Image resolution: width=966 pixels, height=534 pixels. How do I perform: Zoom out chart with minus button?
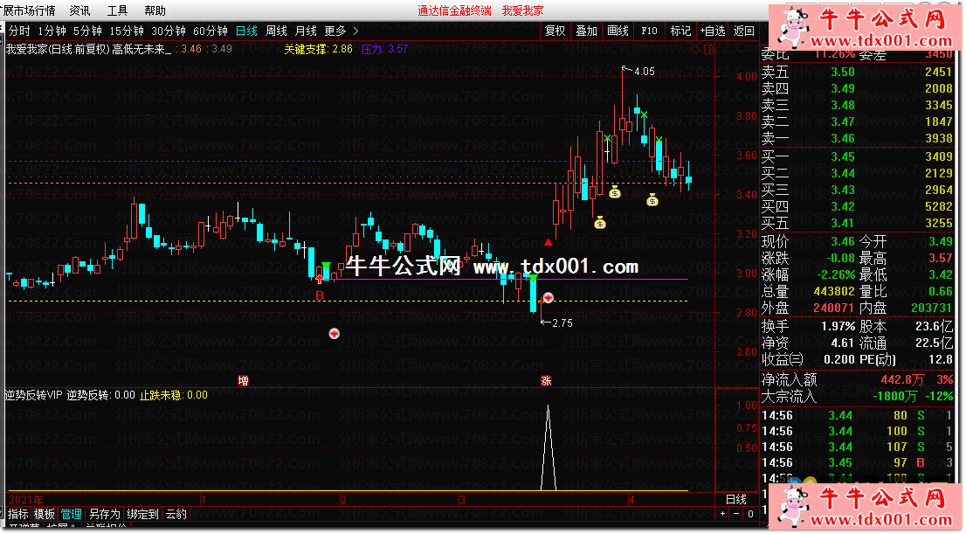pos(737,515)
